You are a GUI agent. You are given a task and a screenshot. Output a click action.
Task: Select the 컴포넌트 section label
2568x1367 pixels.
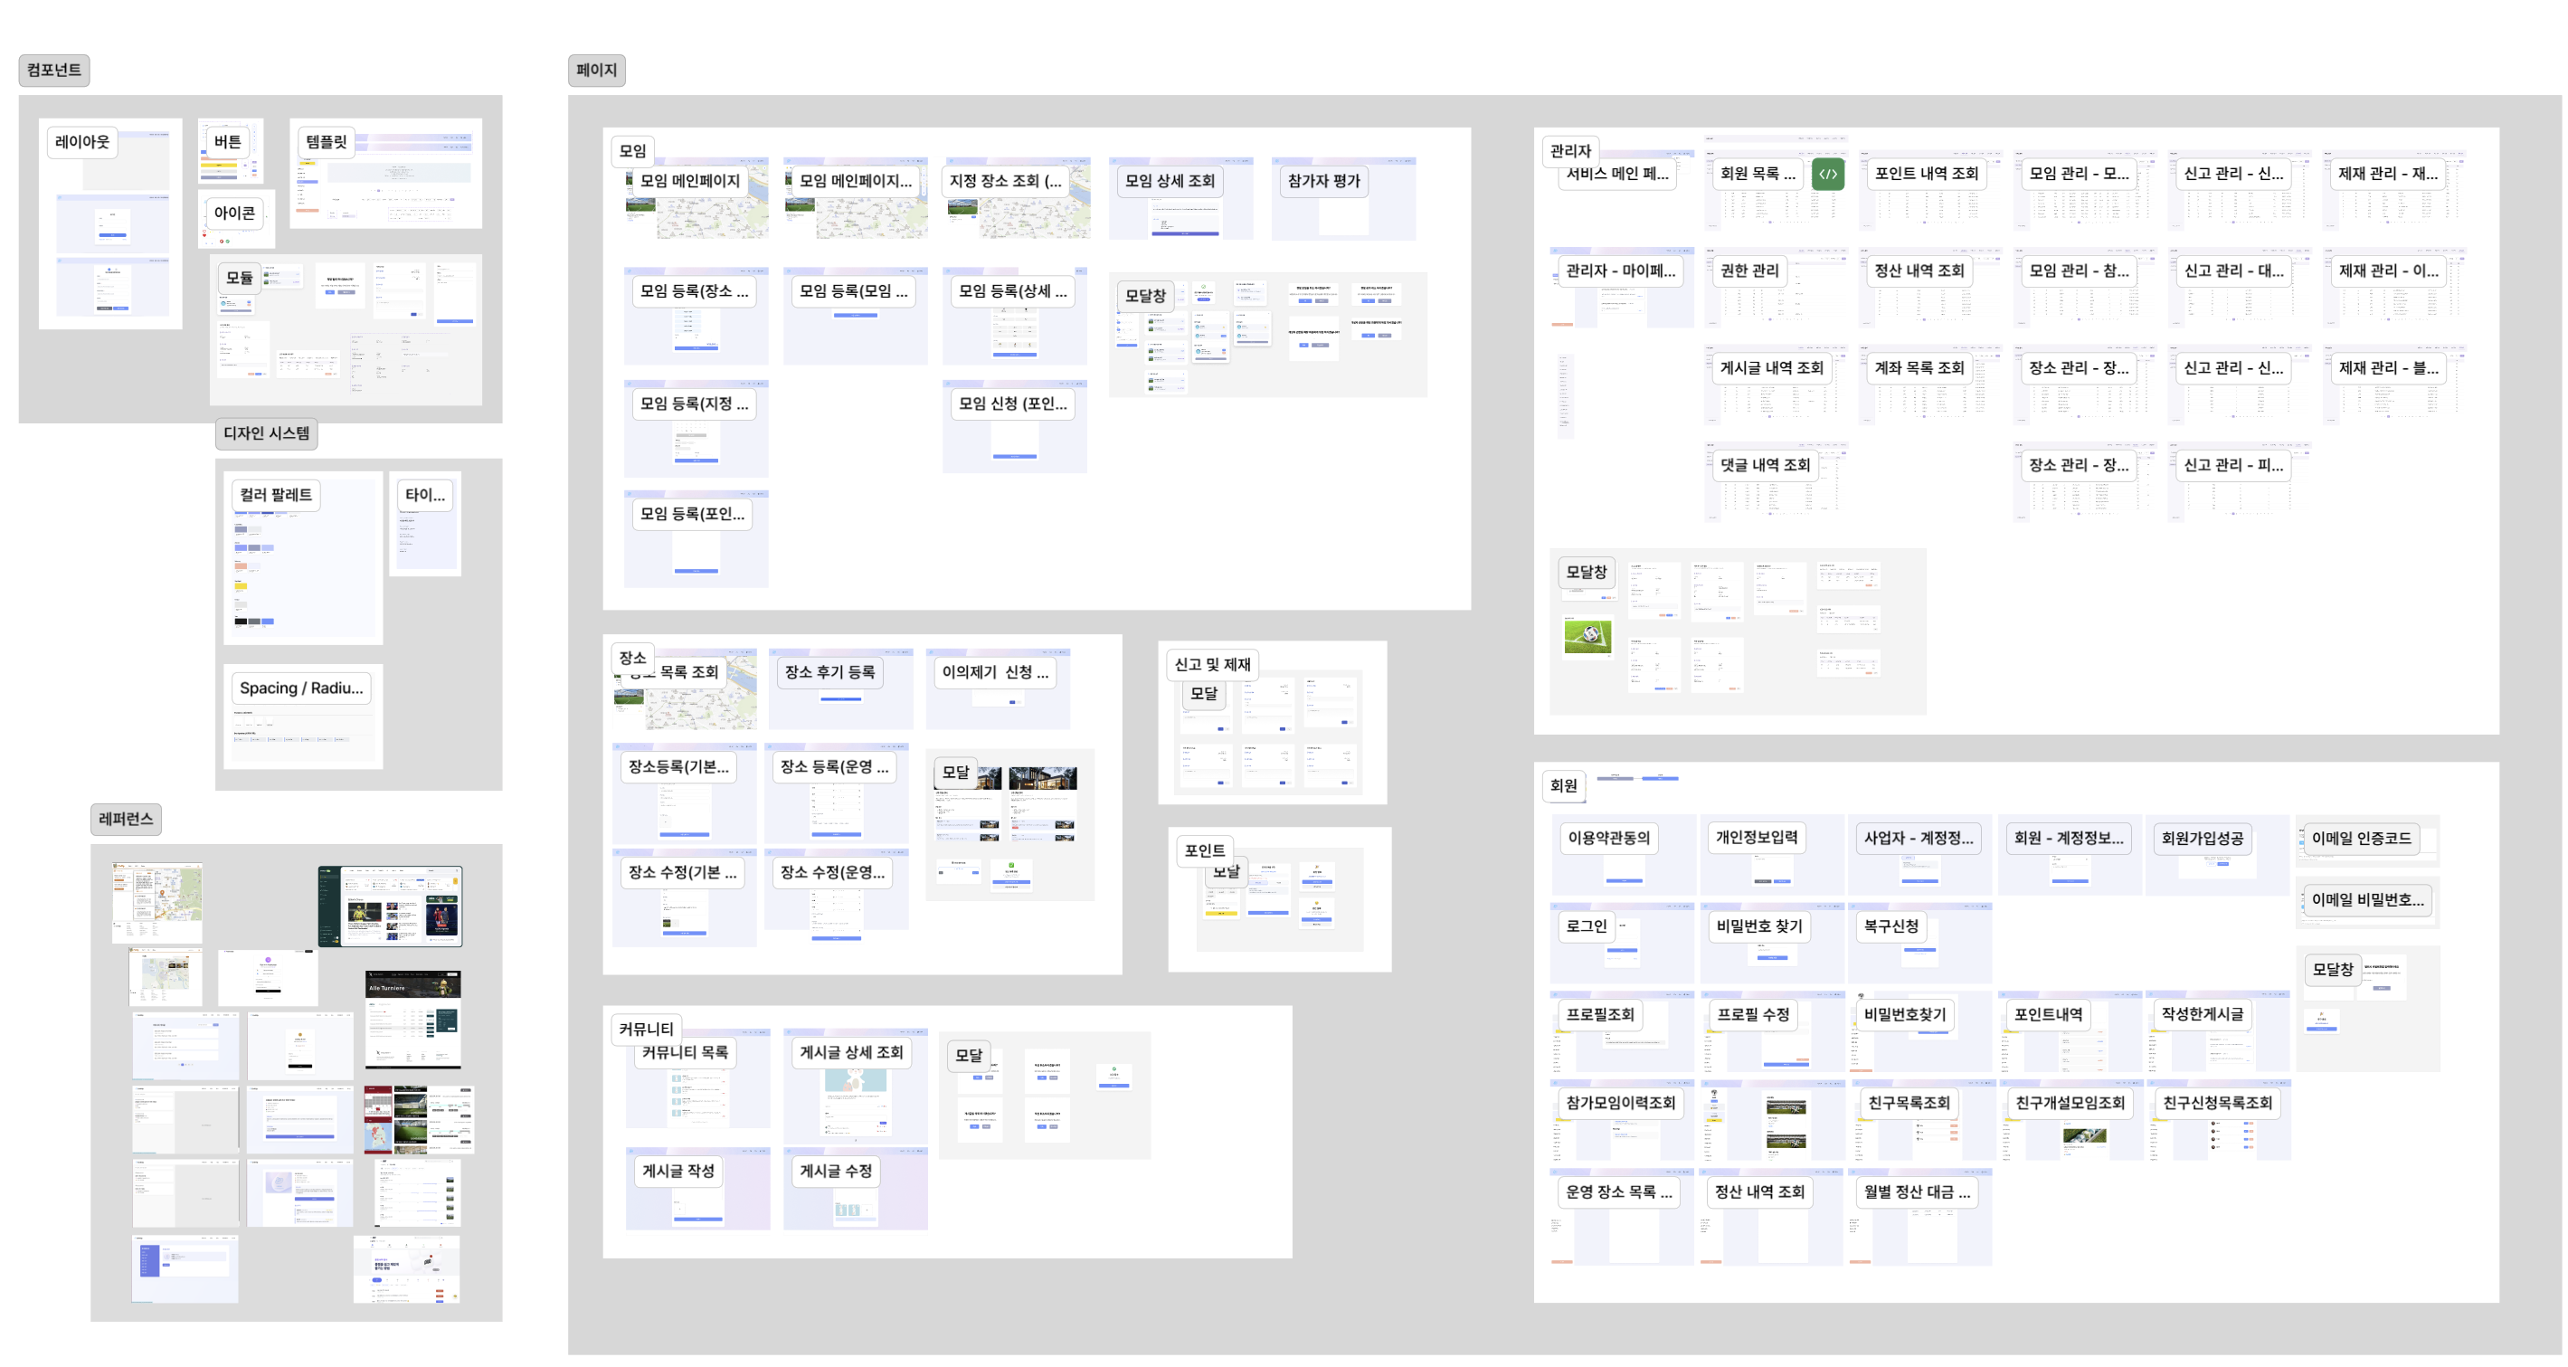pos(54,70)
